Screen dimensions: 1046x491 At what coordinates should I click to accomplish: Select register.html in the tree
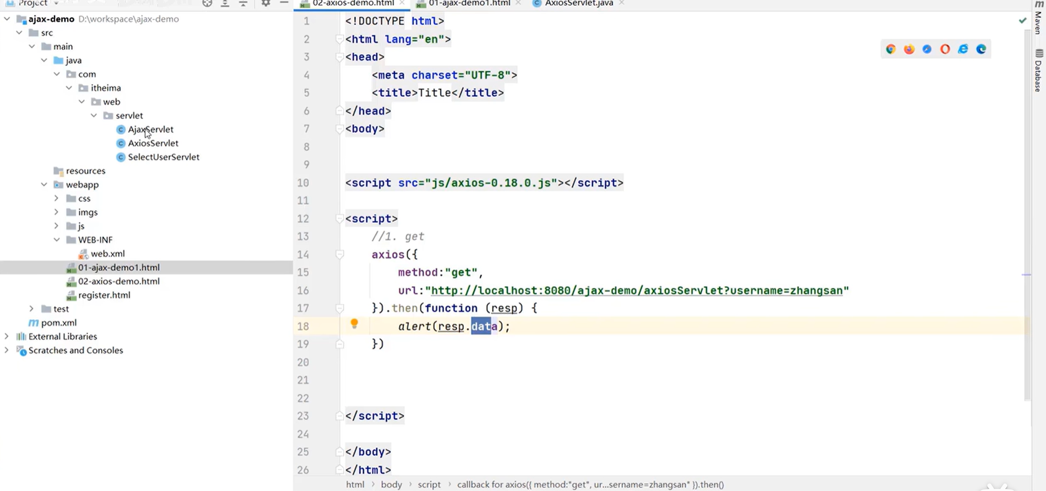pos(104,295)
